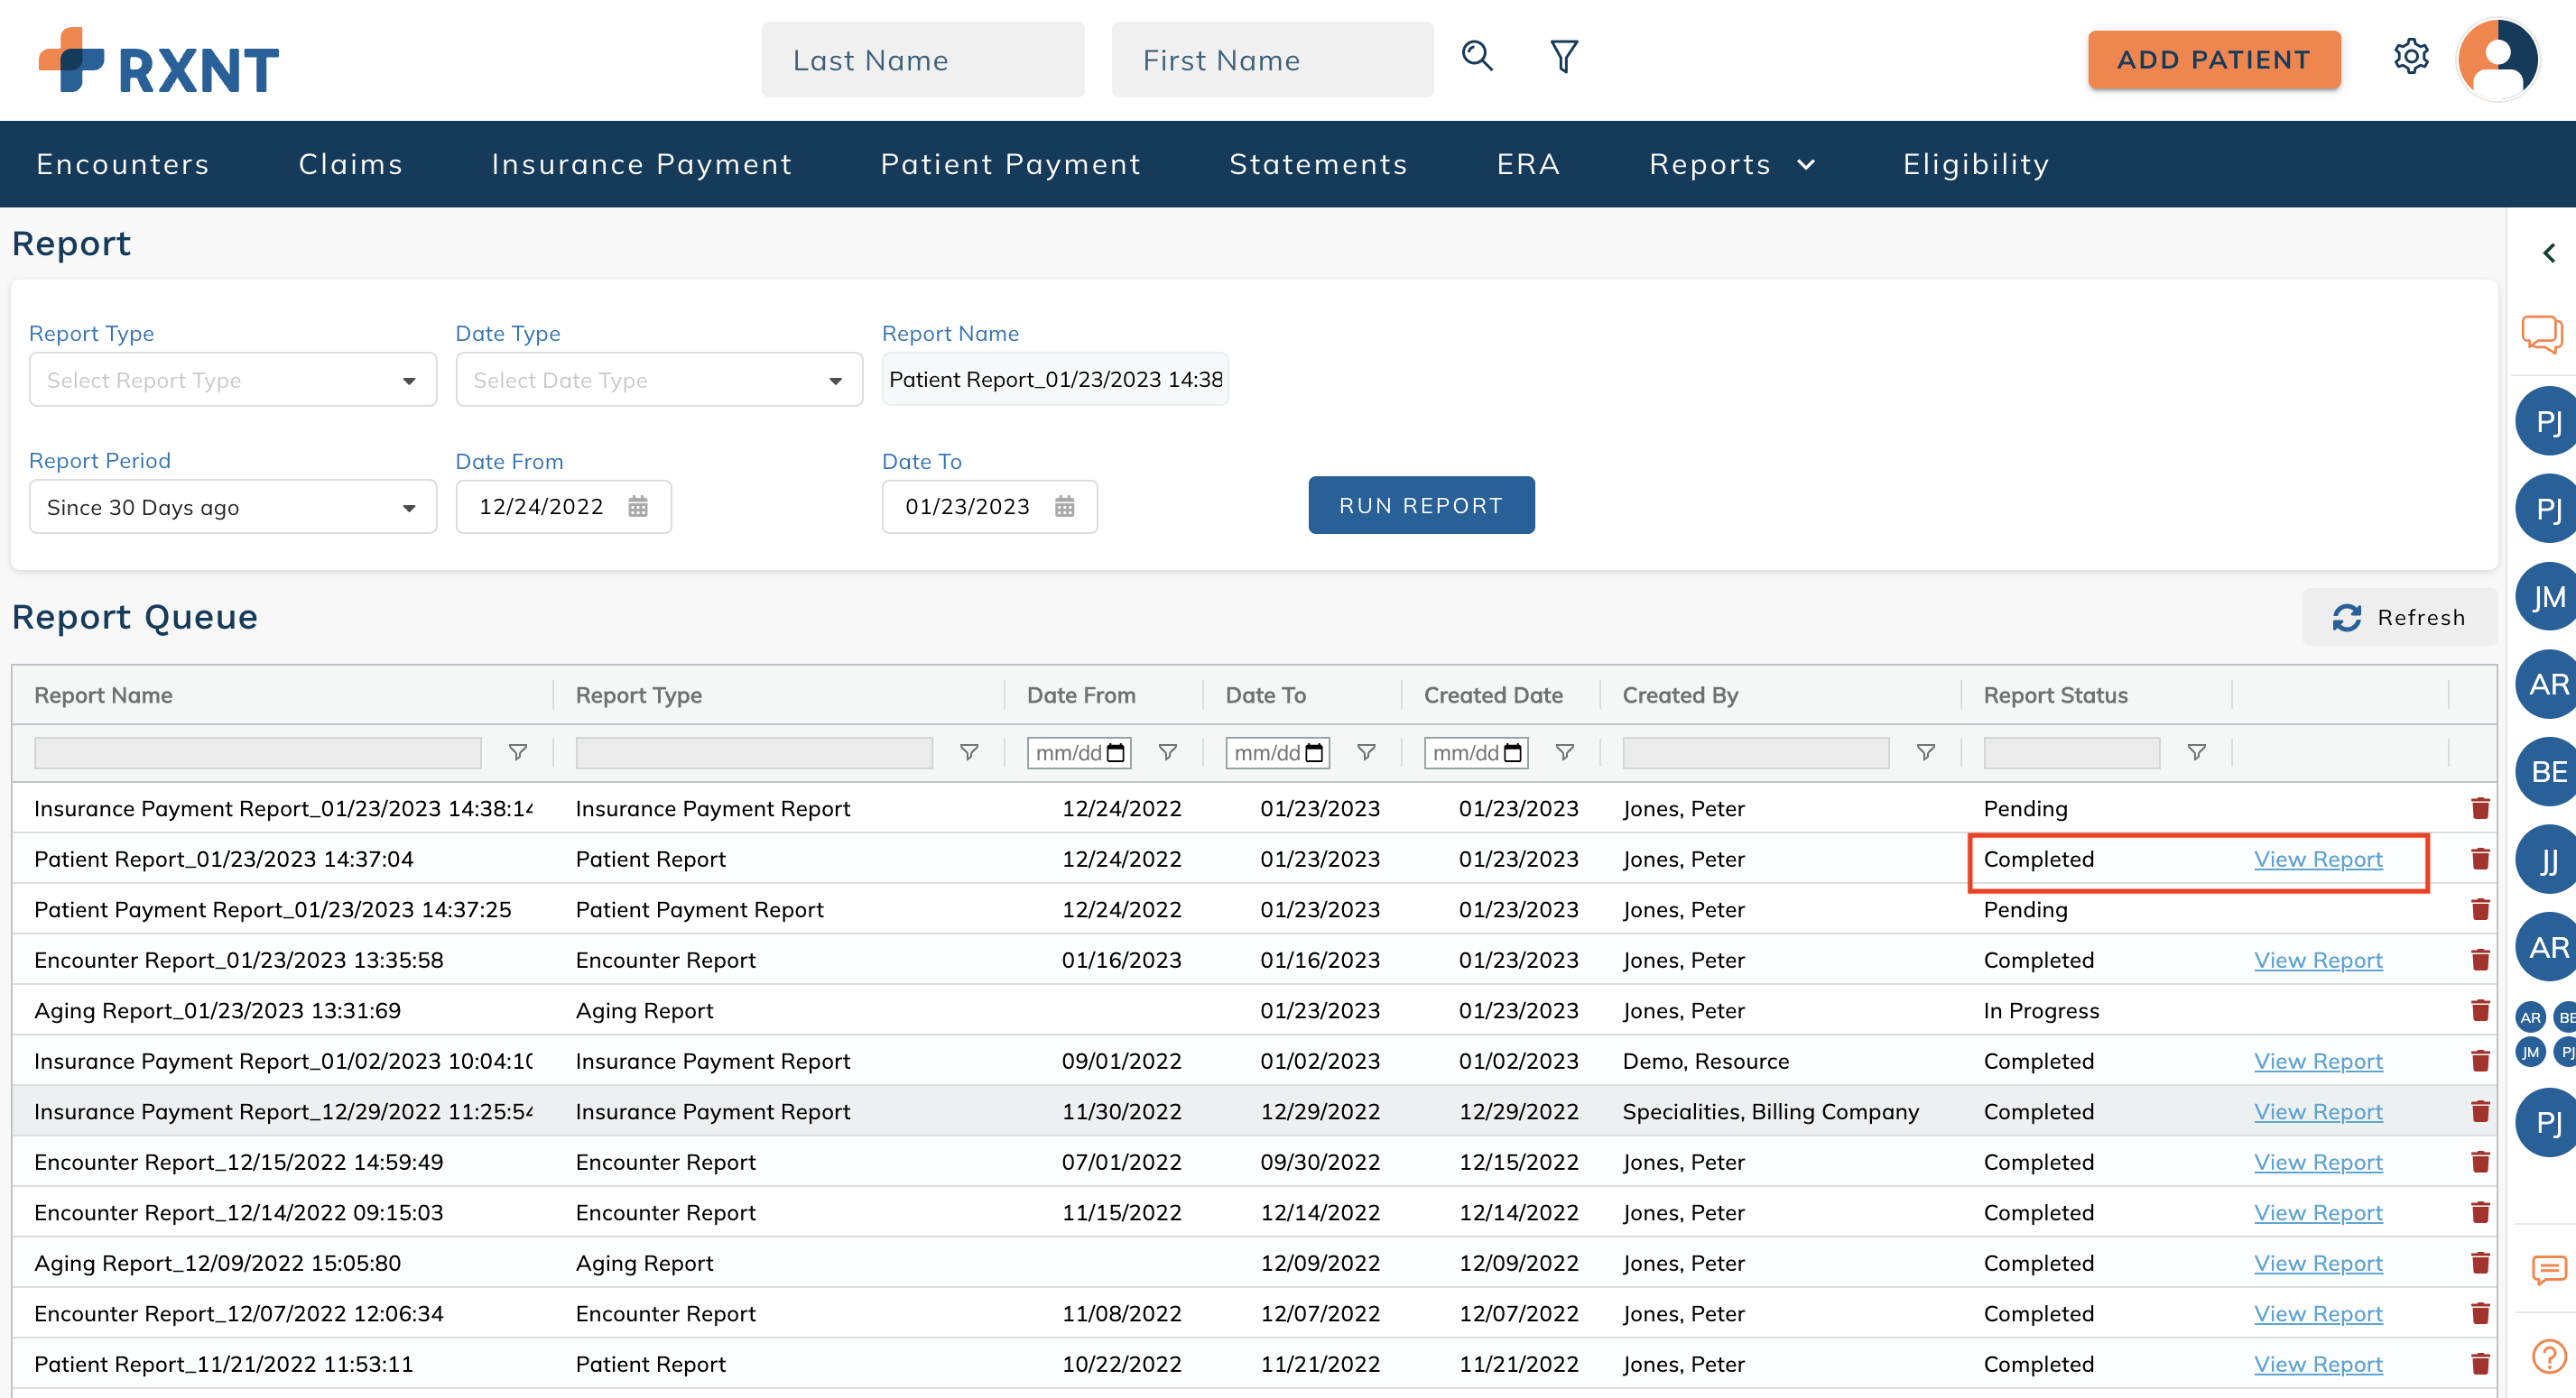
Task: Open the message note icon in sidebar
Action: click(2549, 1270)
